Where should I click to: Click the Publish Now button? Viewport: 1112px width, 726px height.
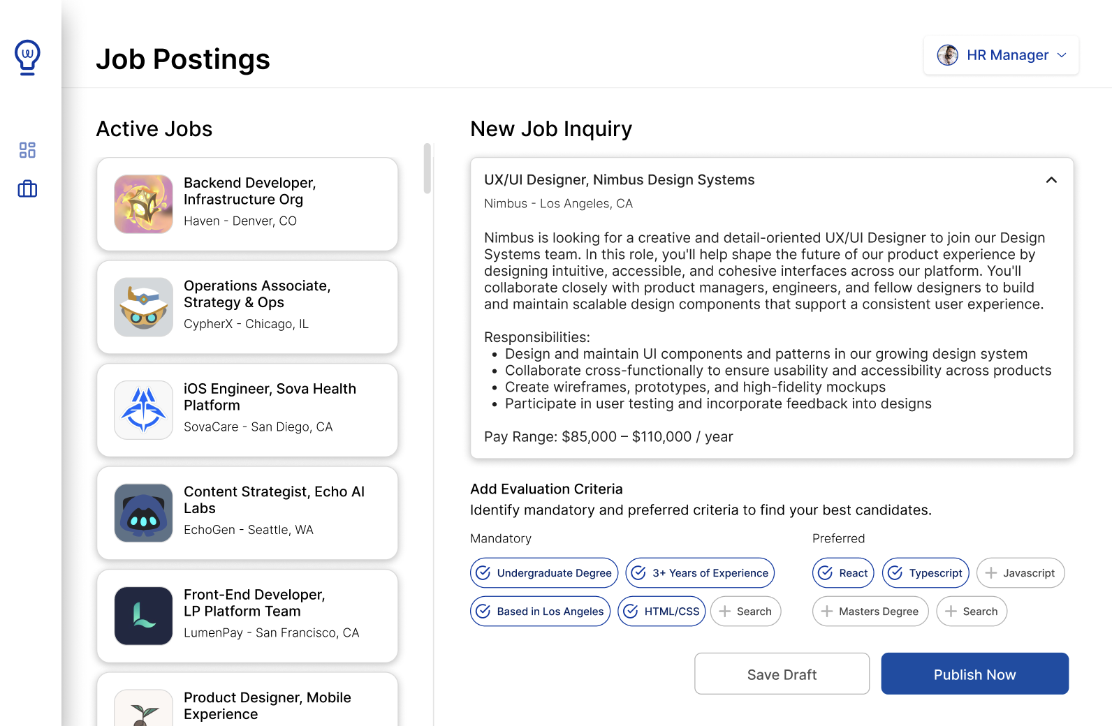974,674
